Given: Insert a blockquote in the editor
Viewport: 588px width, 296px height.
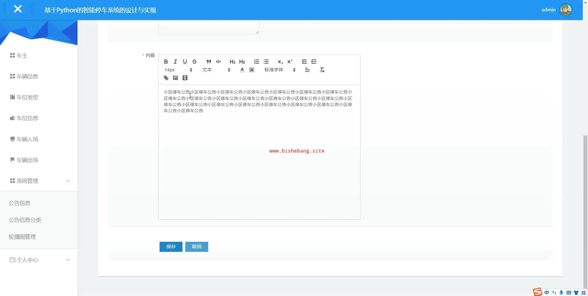Looking at the screenshot, I should pos(209,62).
